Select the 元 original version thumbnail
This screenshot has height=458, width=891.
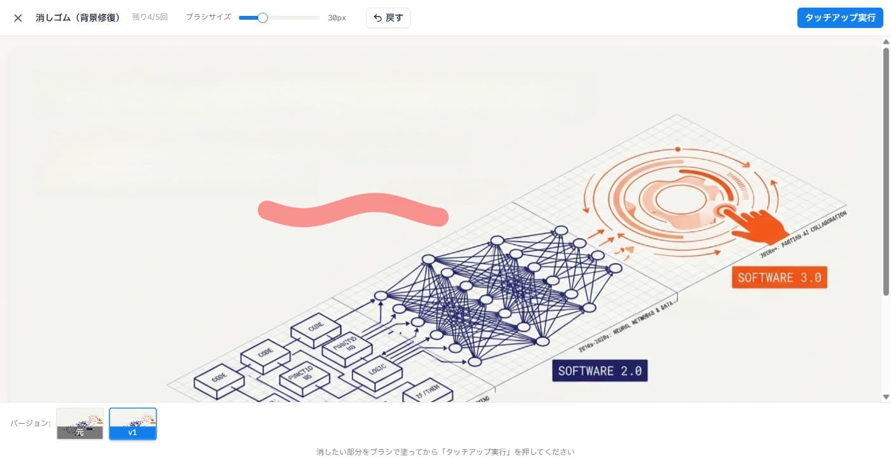pos(80,424)
